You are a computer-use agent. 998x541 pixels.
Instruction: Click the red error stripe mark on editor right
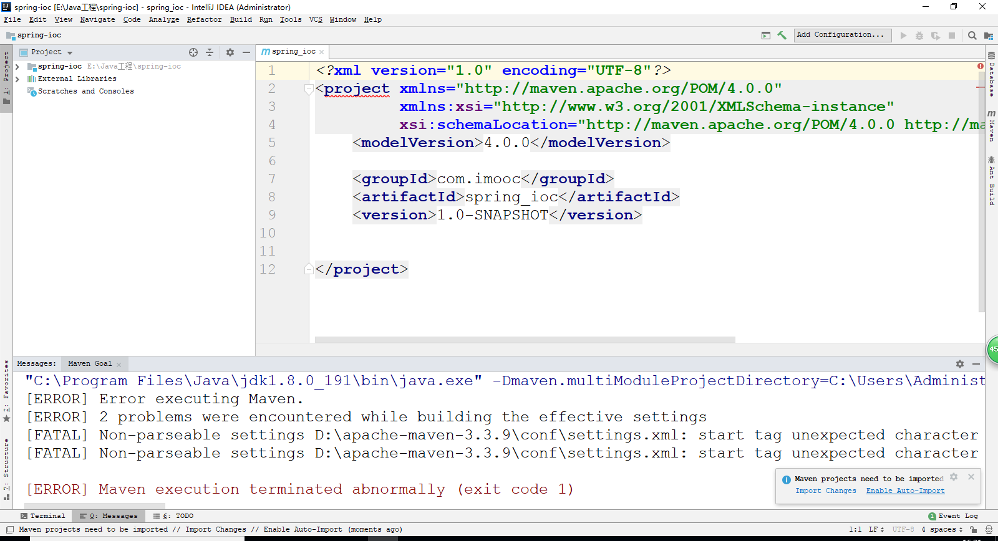(981, 88)
